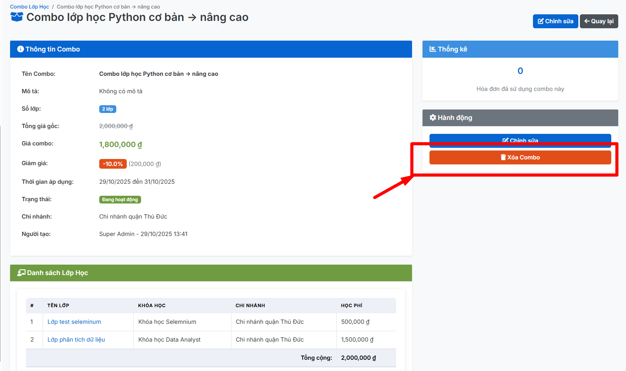Click the box icon beside the page title

click(17, 17)
